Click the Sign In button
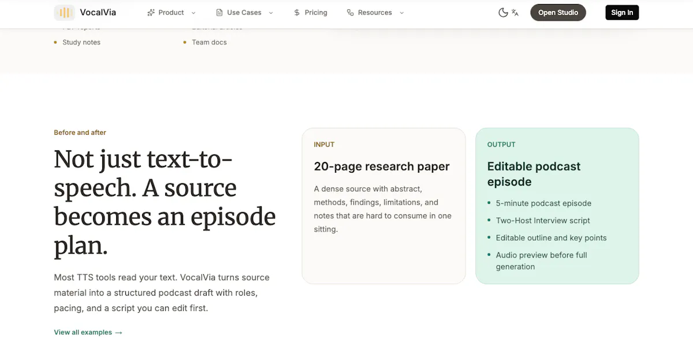This screenshot has height=363, width=693. click(x=622, y=13)
